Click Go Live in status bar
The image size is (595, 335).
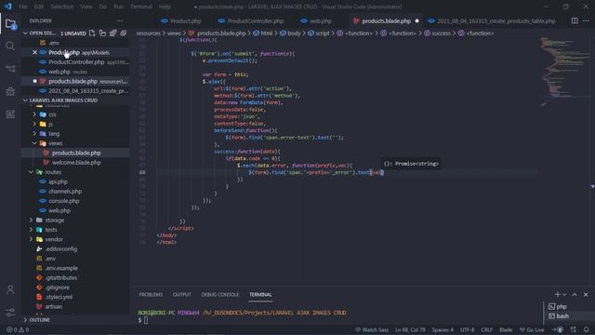[532, 329]
